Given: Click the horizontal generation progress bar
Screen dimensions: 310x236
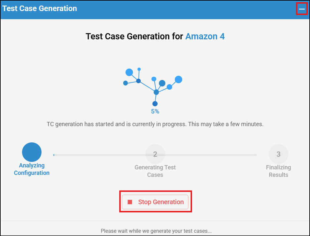Looking at the screenshot, I should click(x=155, y=155).
